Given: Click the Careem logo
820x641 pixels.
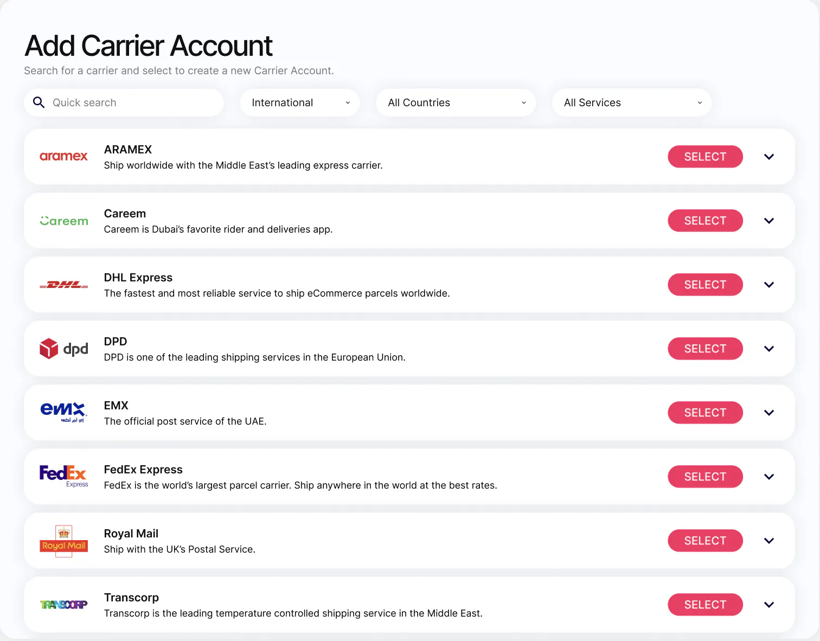Looking at the screenshot, I should [63, 221].
